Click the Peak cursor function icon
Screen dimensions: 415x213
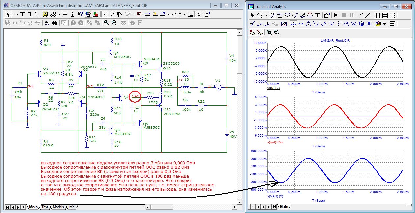309,24
